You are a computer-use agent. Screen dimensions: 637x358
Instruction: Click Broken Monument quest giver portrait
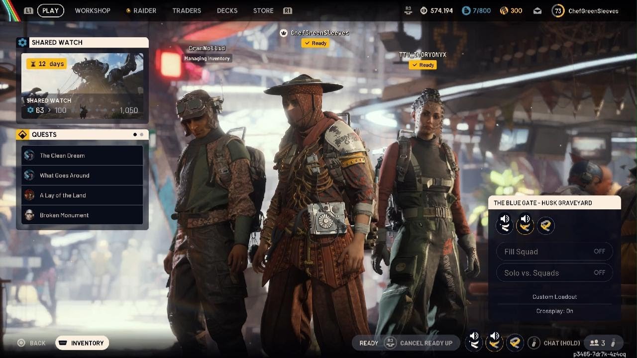pos(29,215)
